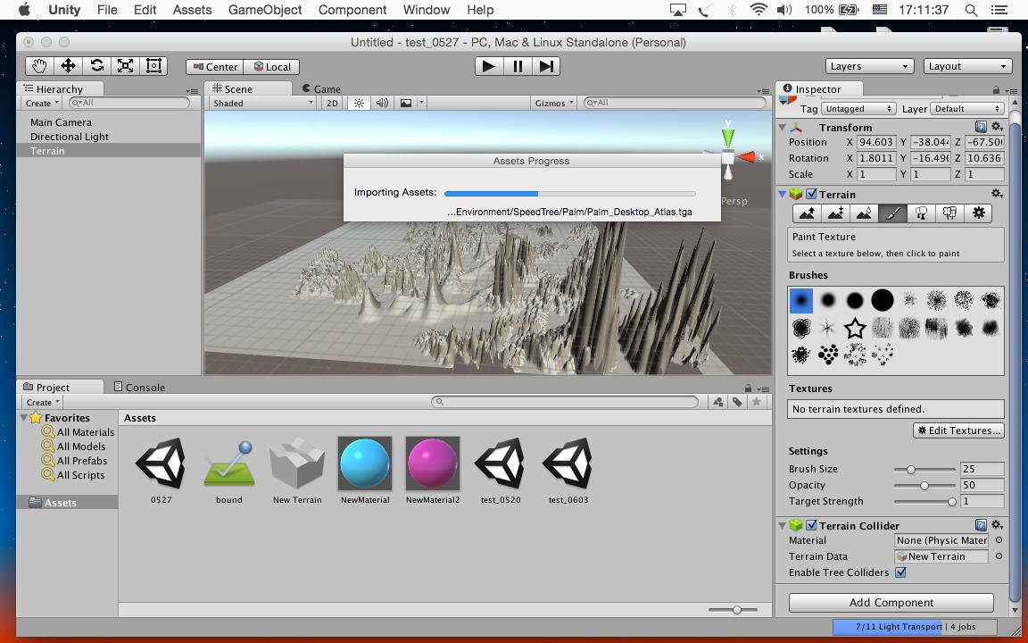Click the Edit Textures button
Viewport: 1028px width, 643px height.
[x=958, y=430]
